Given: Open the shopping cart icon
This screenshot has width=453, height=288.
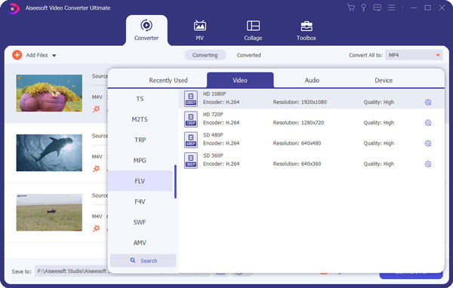Looking at the screenshot, I should click(351, 8).
